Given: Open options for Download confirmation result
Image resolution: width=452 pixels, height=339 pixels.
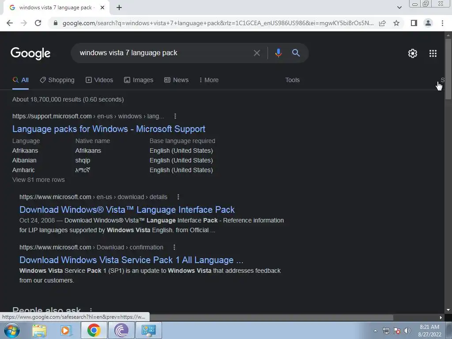Looking at the screenshot, I should point(174,247).
